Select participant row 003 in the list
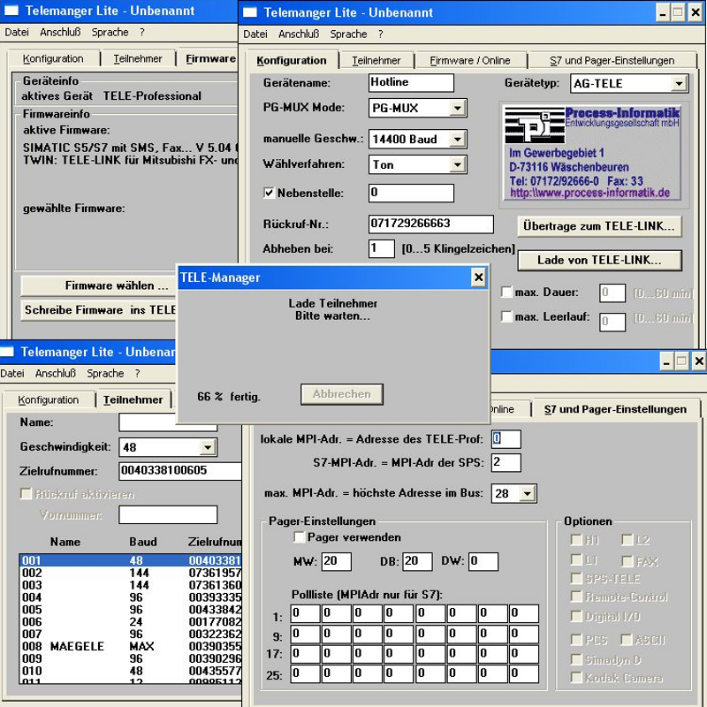707x707 pixels. pyautogui.click(x=131, y=585)
